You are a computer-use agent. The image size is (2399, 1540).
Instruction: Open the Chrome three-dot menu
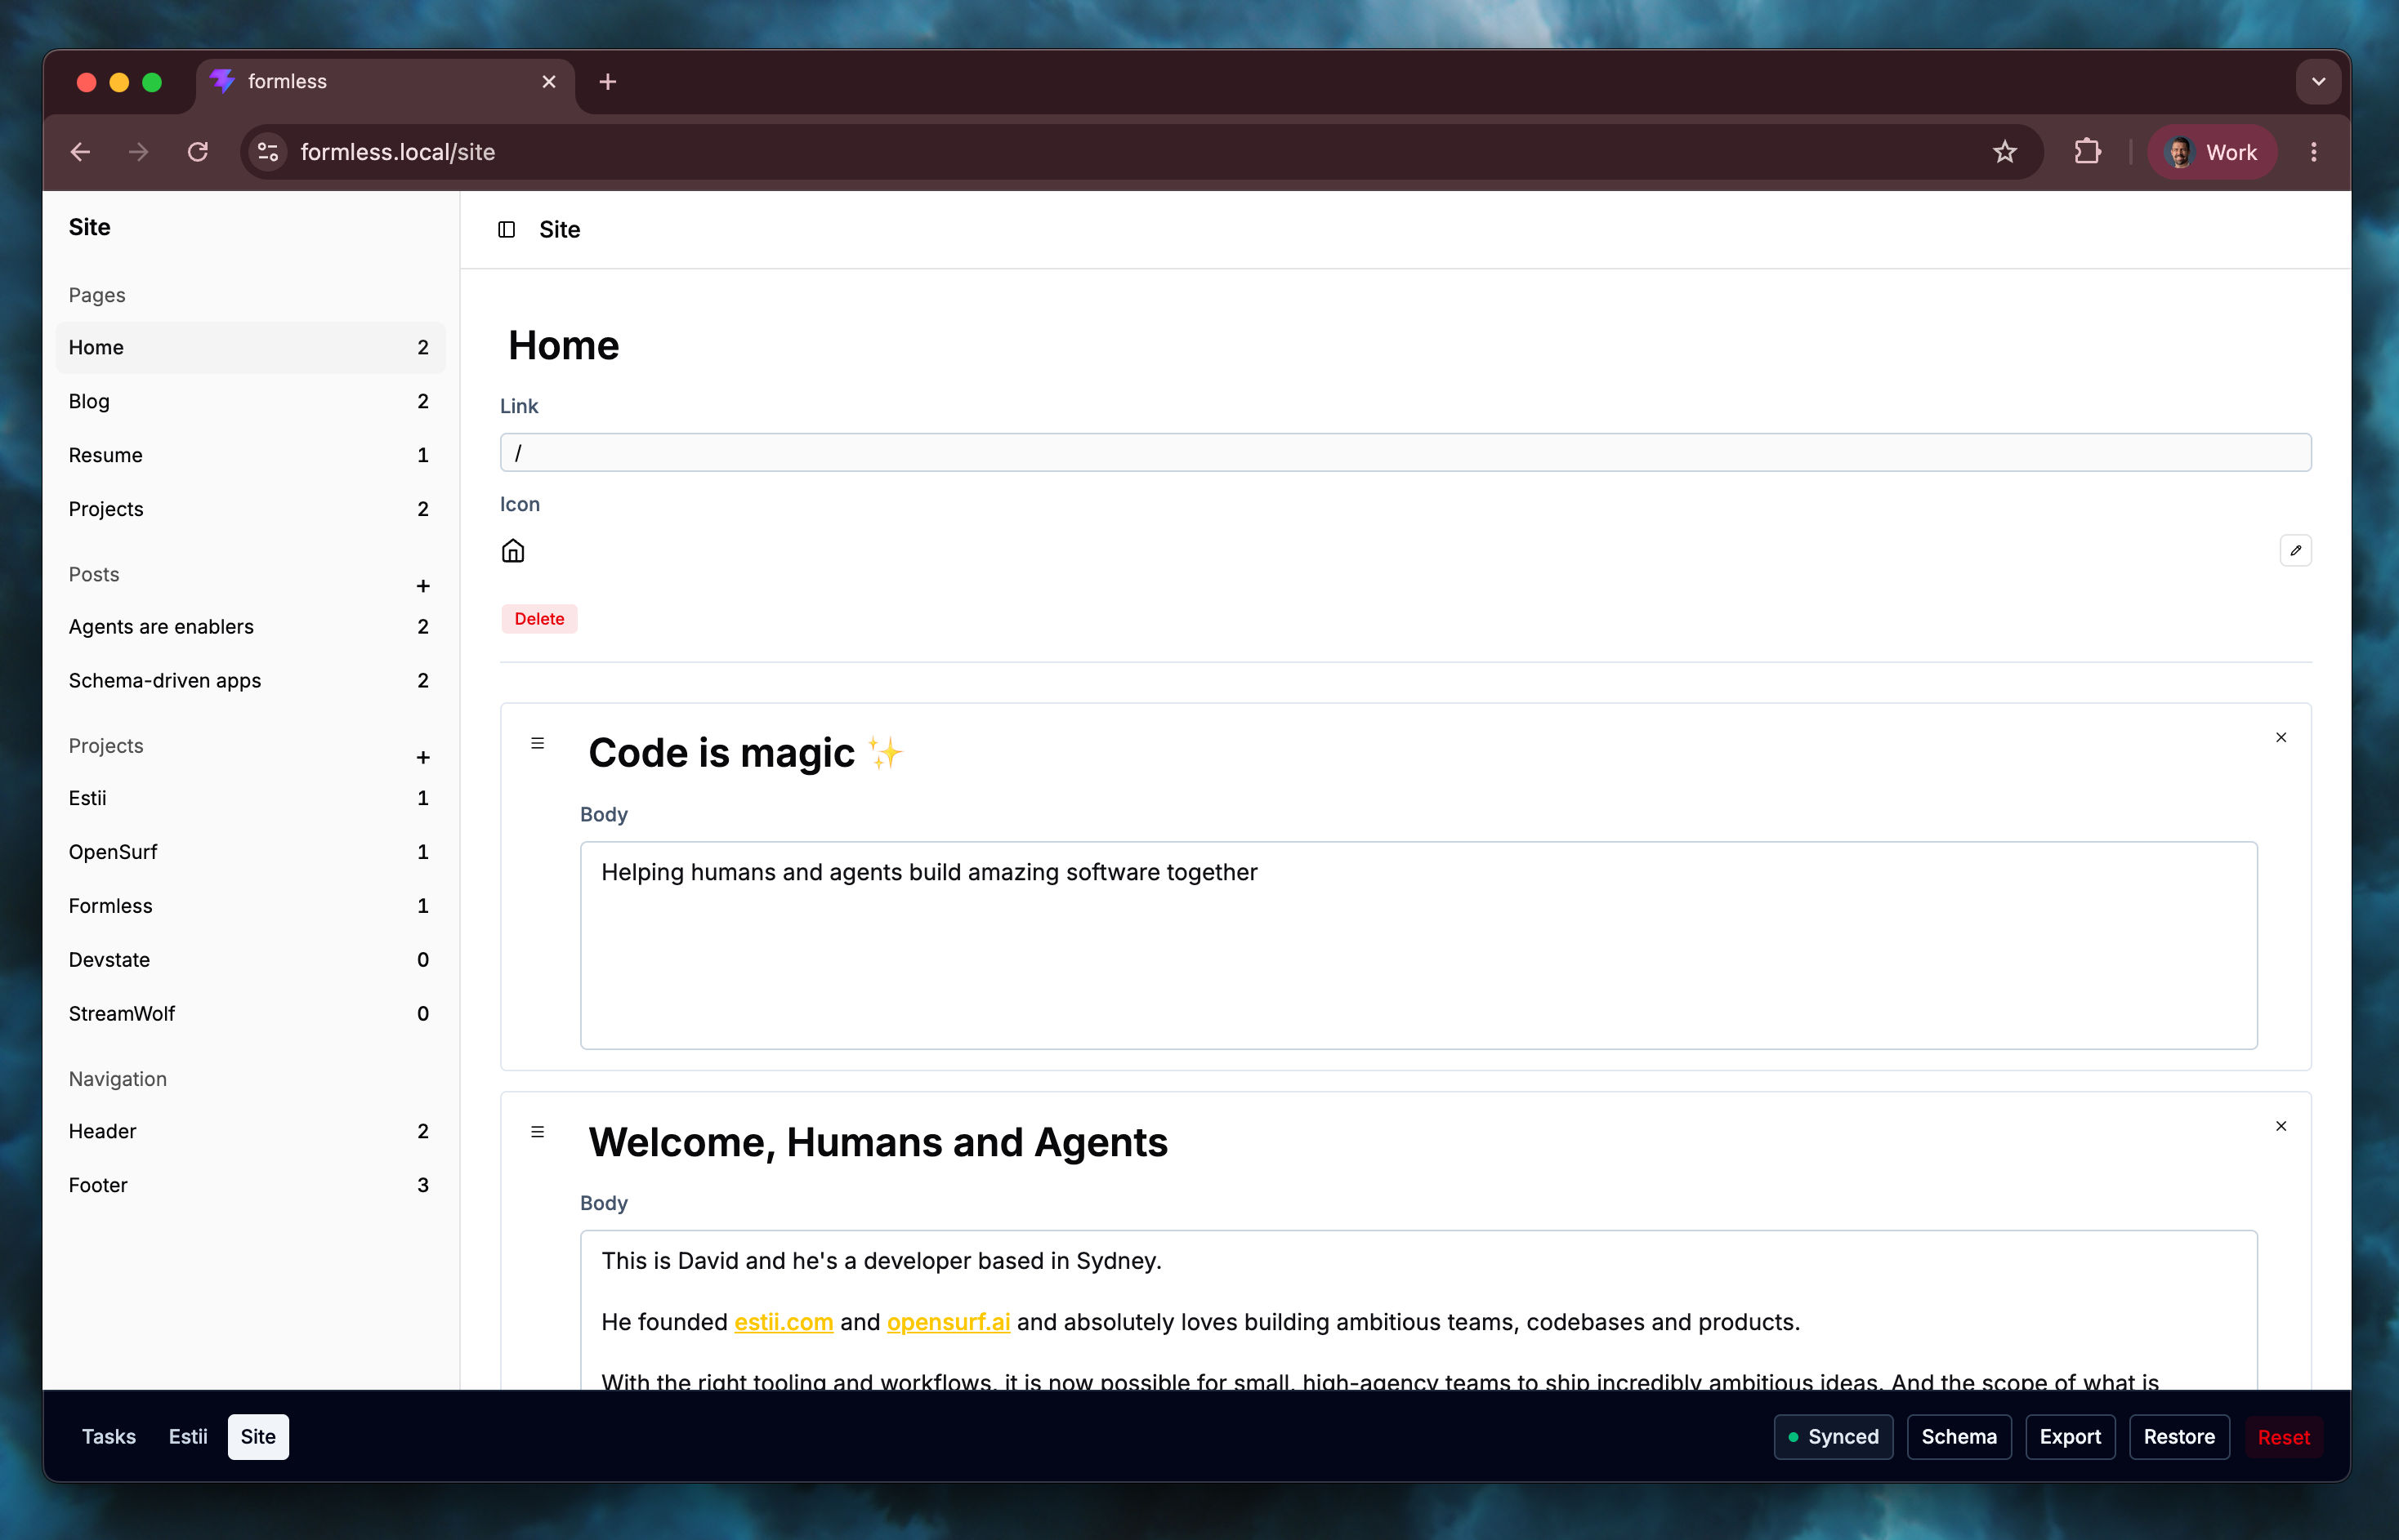click(x=2313, y=152)
